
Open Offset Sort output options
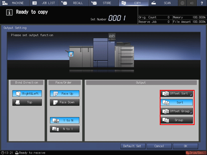177,93
